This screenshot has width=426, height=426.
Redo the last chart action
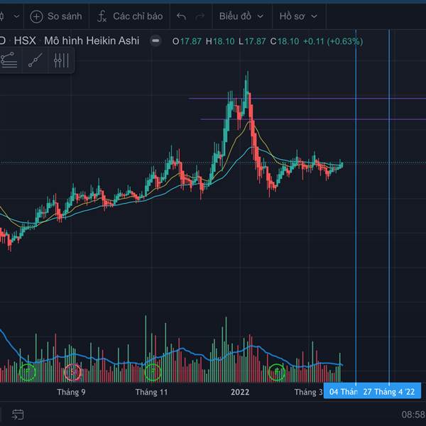click(x=200, y=16)
